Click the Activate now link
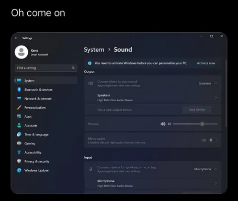This screenshot has height=201, width=238. pyautogui.click(x=206, y=63)
